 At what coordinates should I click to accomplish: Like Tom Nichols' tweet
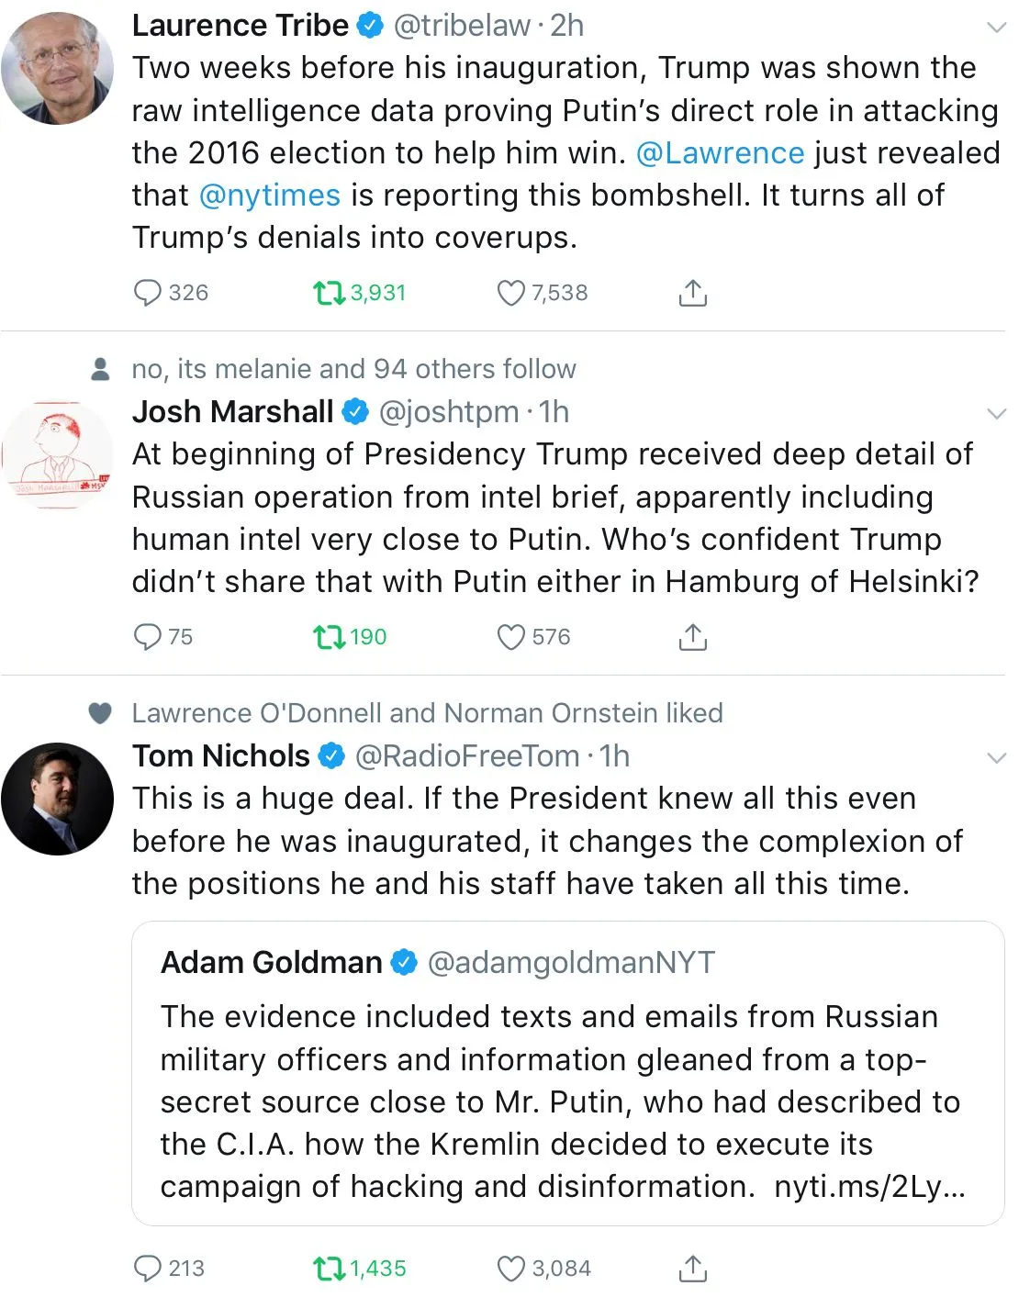pos(510,1269)
